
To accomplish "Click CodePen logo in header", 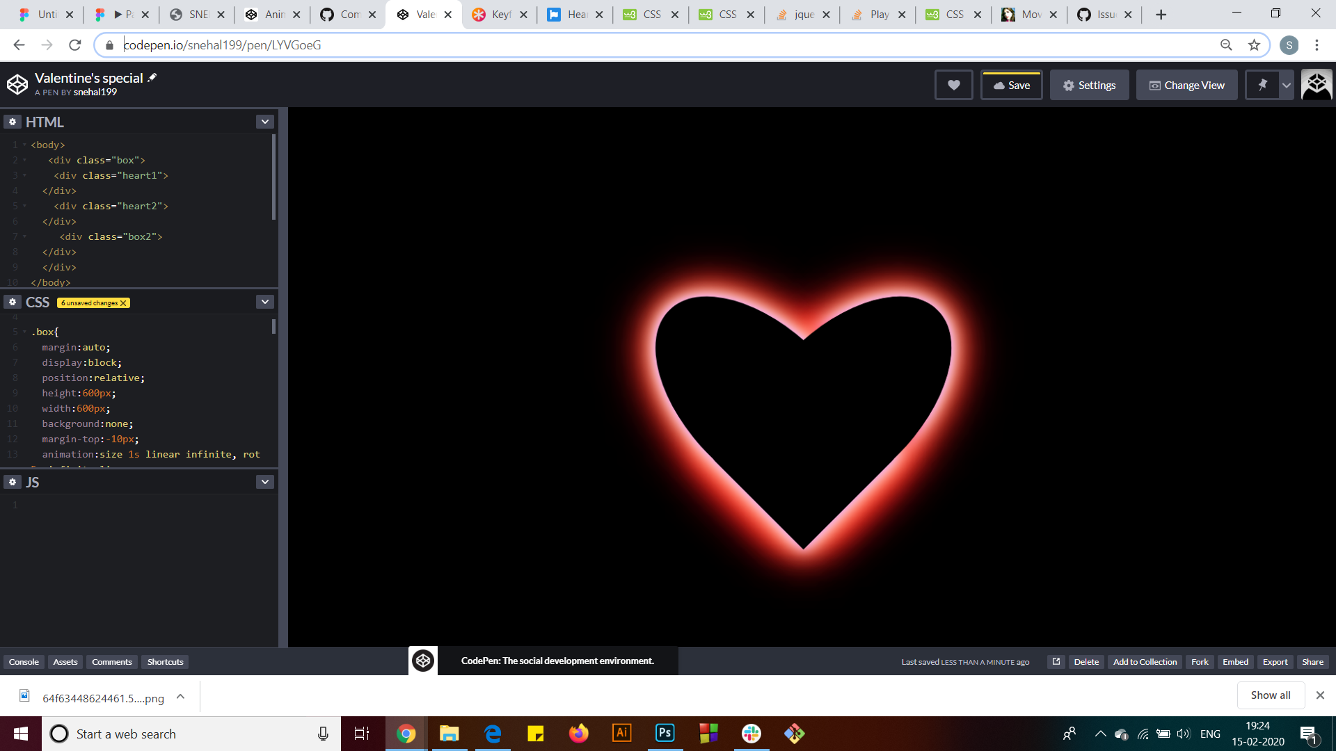I will pos(17,85).
